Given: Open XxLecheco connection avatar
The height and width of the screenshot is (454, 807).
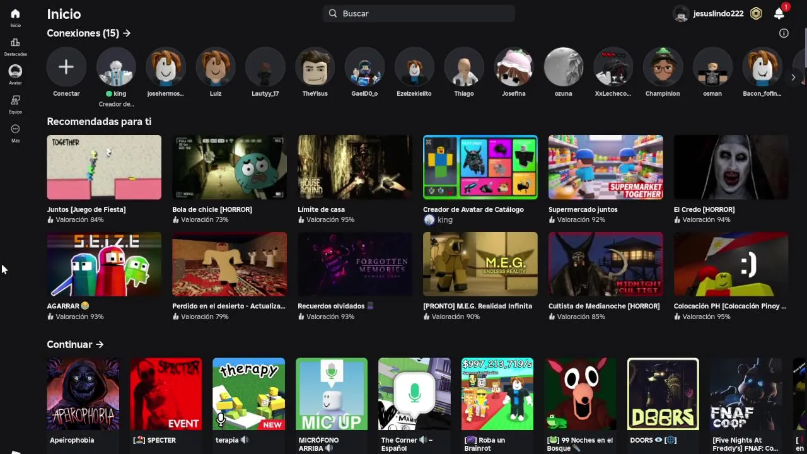Looking at the screenshot, I should click(x=613, y=67).
